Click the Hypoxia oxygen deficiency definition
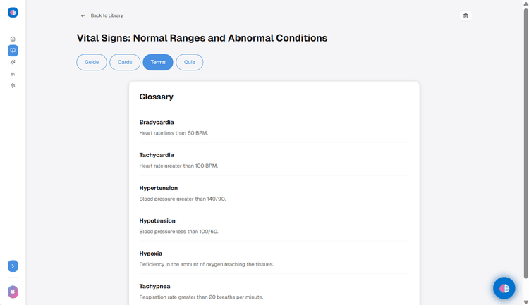 click(x=207, y=264)
